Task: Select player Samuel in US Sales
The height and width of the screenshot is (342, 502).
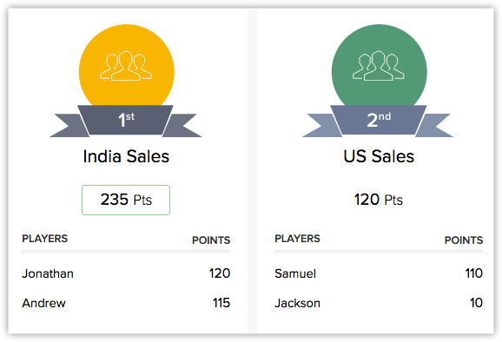Action: tap(295, 273)
